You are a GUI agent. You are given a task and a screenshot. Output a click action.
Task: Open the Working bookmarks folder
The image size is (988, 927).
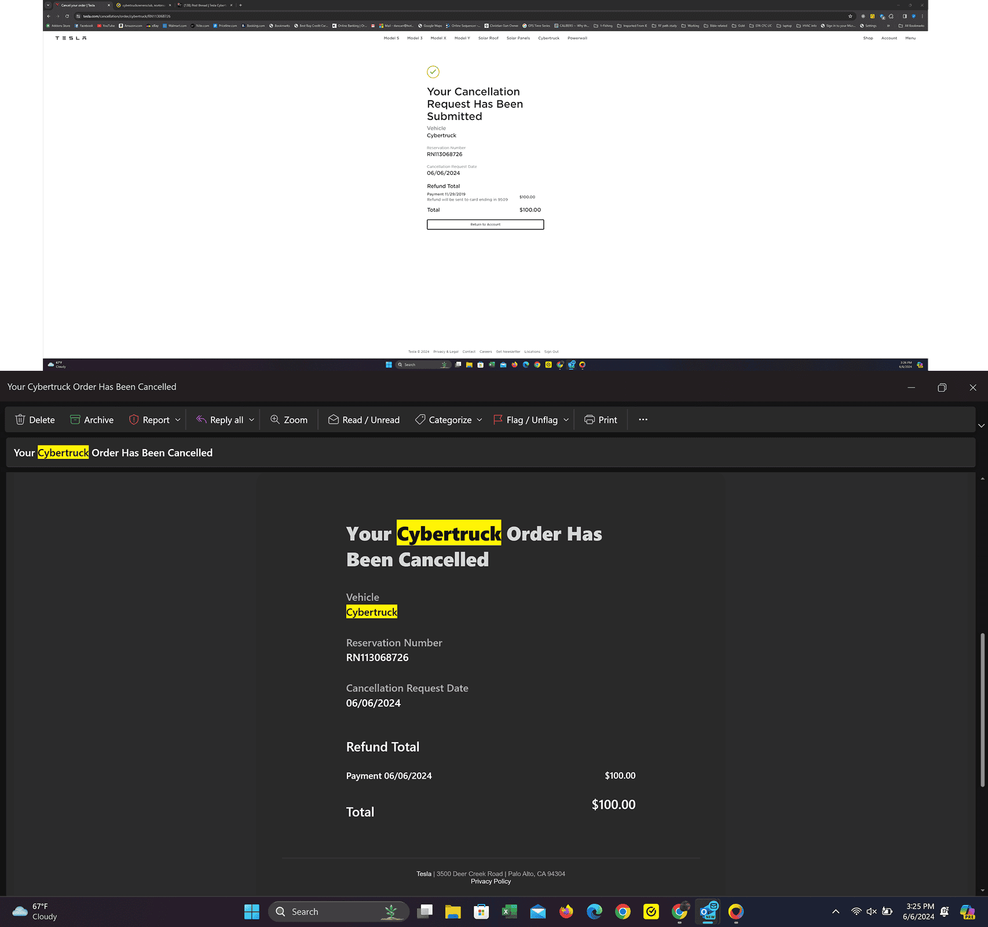690,25
